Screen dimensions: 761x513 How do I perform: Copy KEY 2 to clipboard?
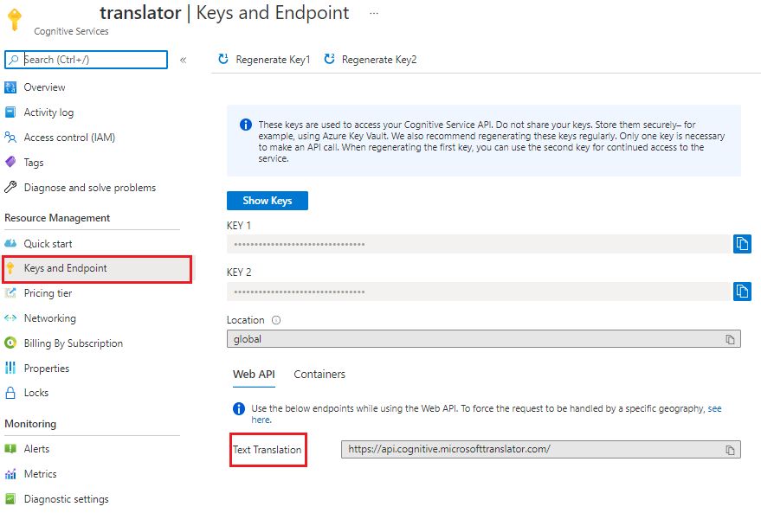tap(742, 291)
